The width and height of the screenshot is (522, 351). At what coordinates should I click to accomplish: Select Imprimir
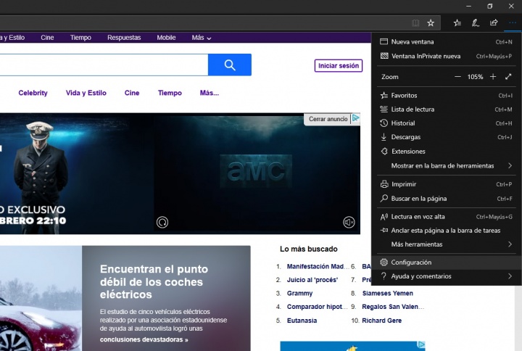[x=446, y=184]
